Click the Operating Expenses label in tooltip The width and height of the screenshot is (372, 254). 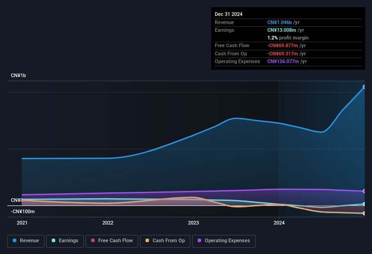[x=237, y=61]
